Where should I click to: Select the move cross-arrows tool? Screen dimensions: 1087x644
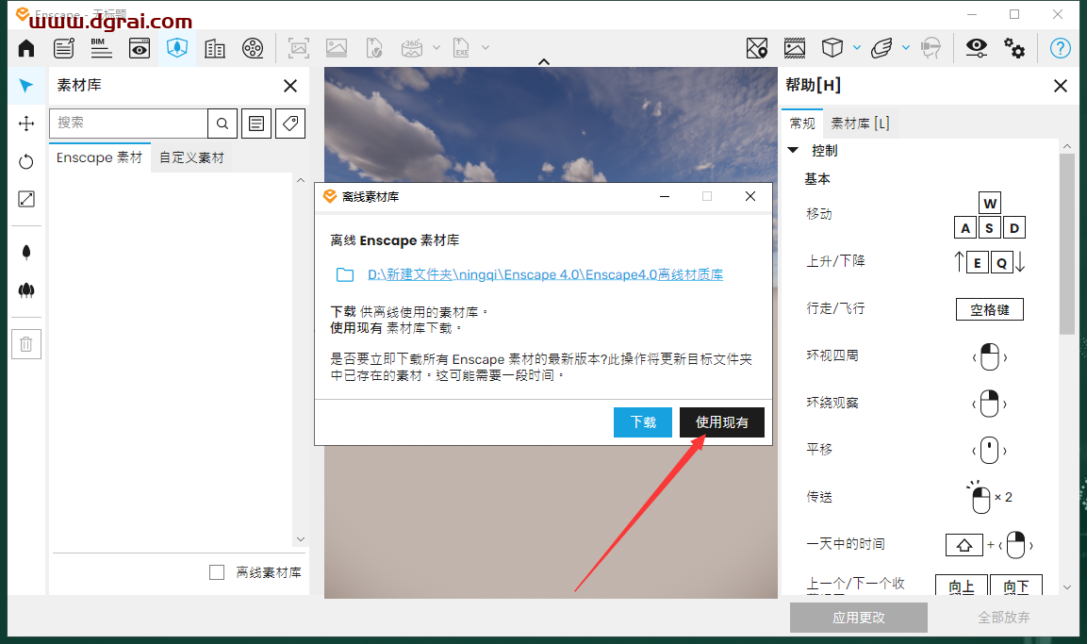click(26, 124)
